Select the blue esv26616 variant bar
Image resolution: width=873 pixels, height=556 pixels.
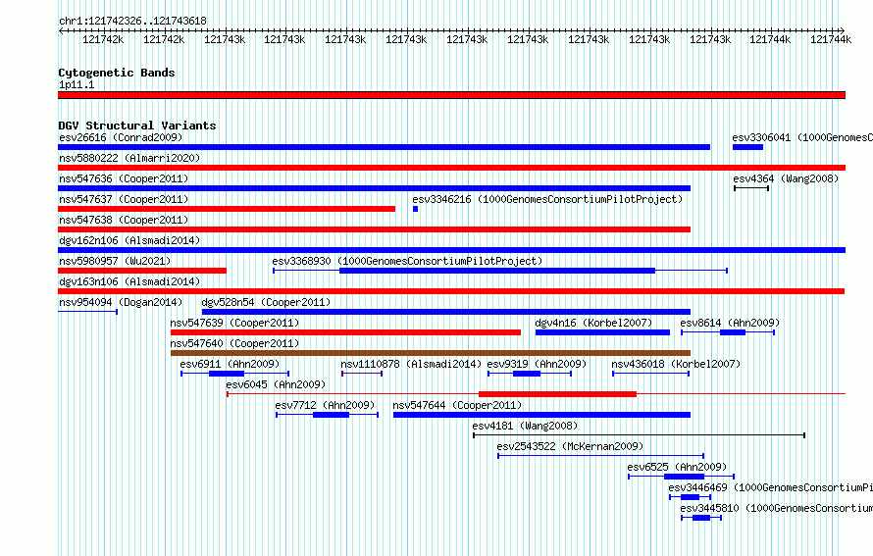385,147
